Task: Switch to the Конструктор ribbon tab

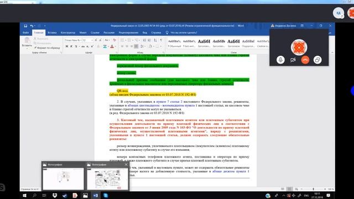Action: coord(68,33)
